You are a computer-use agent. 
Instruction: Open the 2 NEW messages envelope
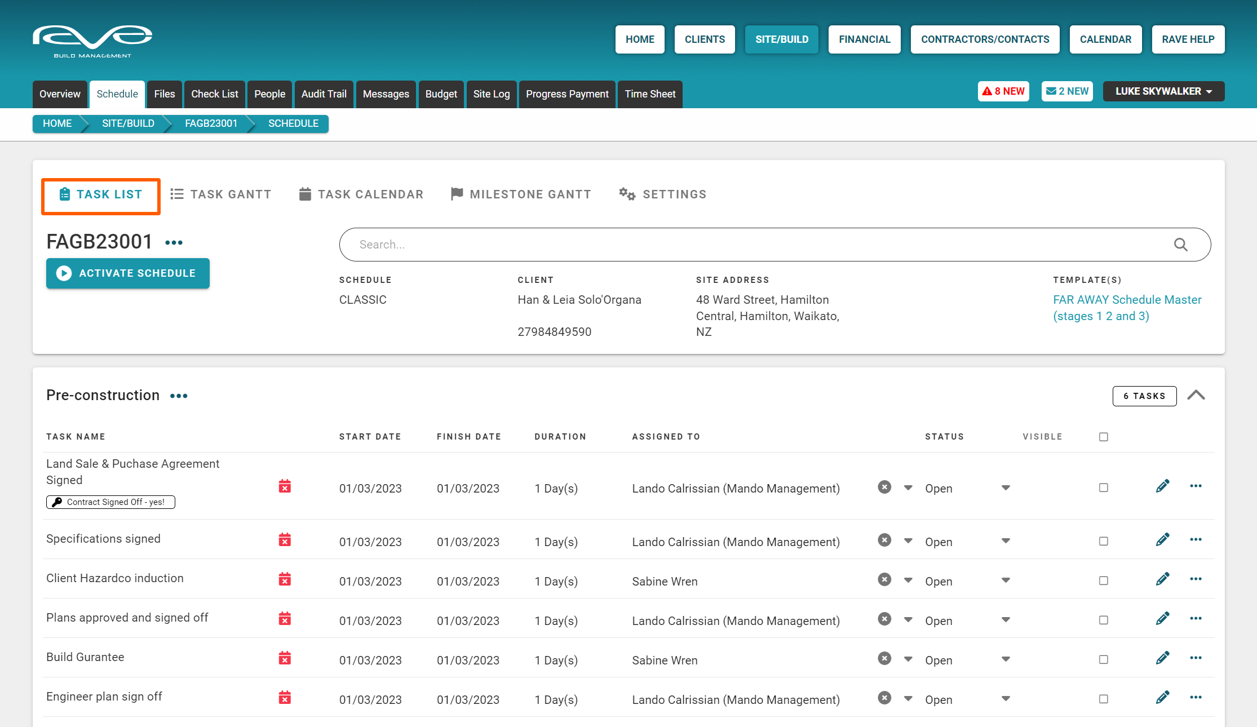[x=1067, y=91]
